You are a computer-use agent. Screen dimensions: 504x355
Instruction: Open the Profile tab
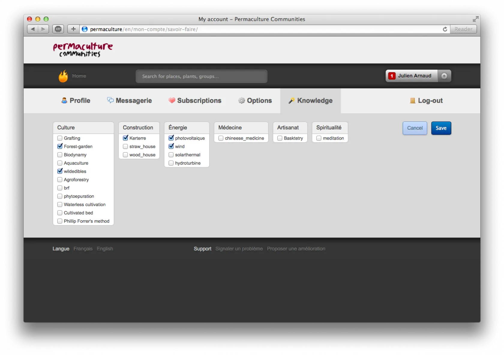coord(76,101)
